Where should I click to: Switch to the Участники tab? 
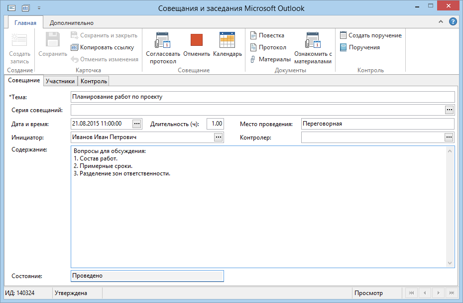point(60,81)
